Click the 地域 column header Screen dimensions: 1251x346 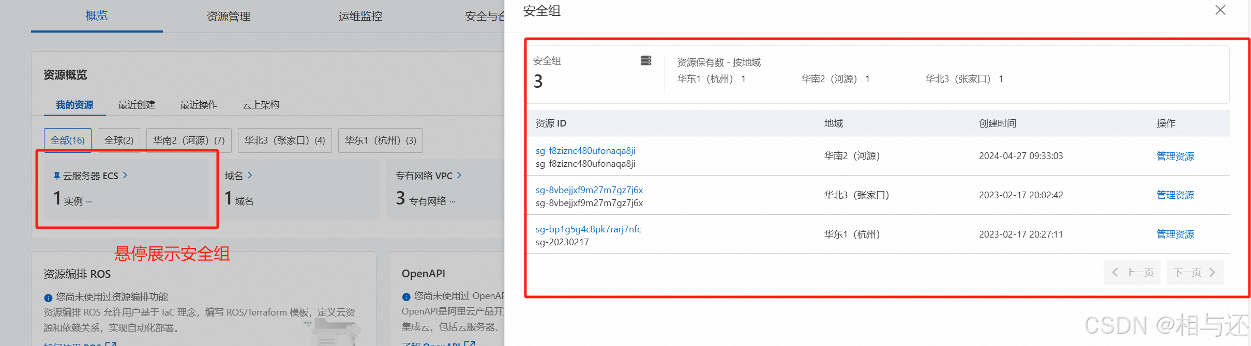point(833,123)
